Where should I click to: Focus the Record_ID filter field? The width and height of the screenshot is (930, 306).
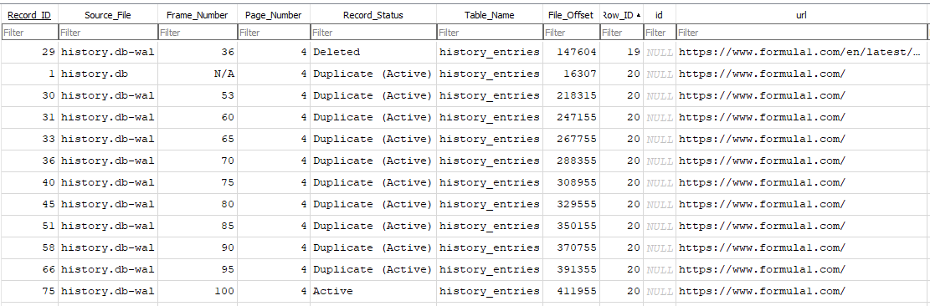pos(29,33)
